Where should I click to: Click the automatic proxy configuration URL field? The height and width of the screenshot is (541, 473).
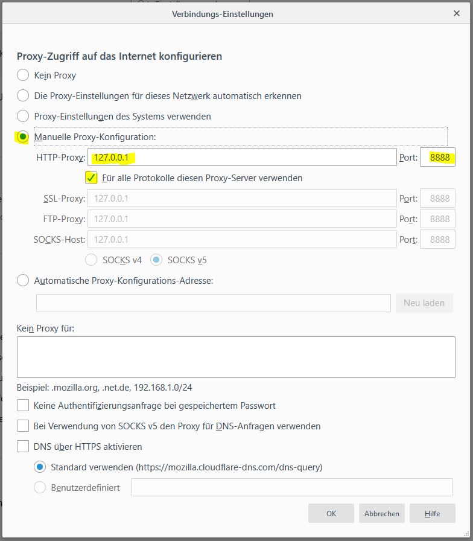pos(213,303)
